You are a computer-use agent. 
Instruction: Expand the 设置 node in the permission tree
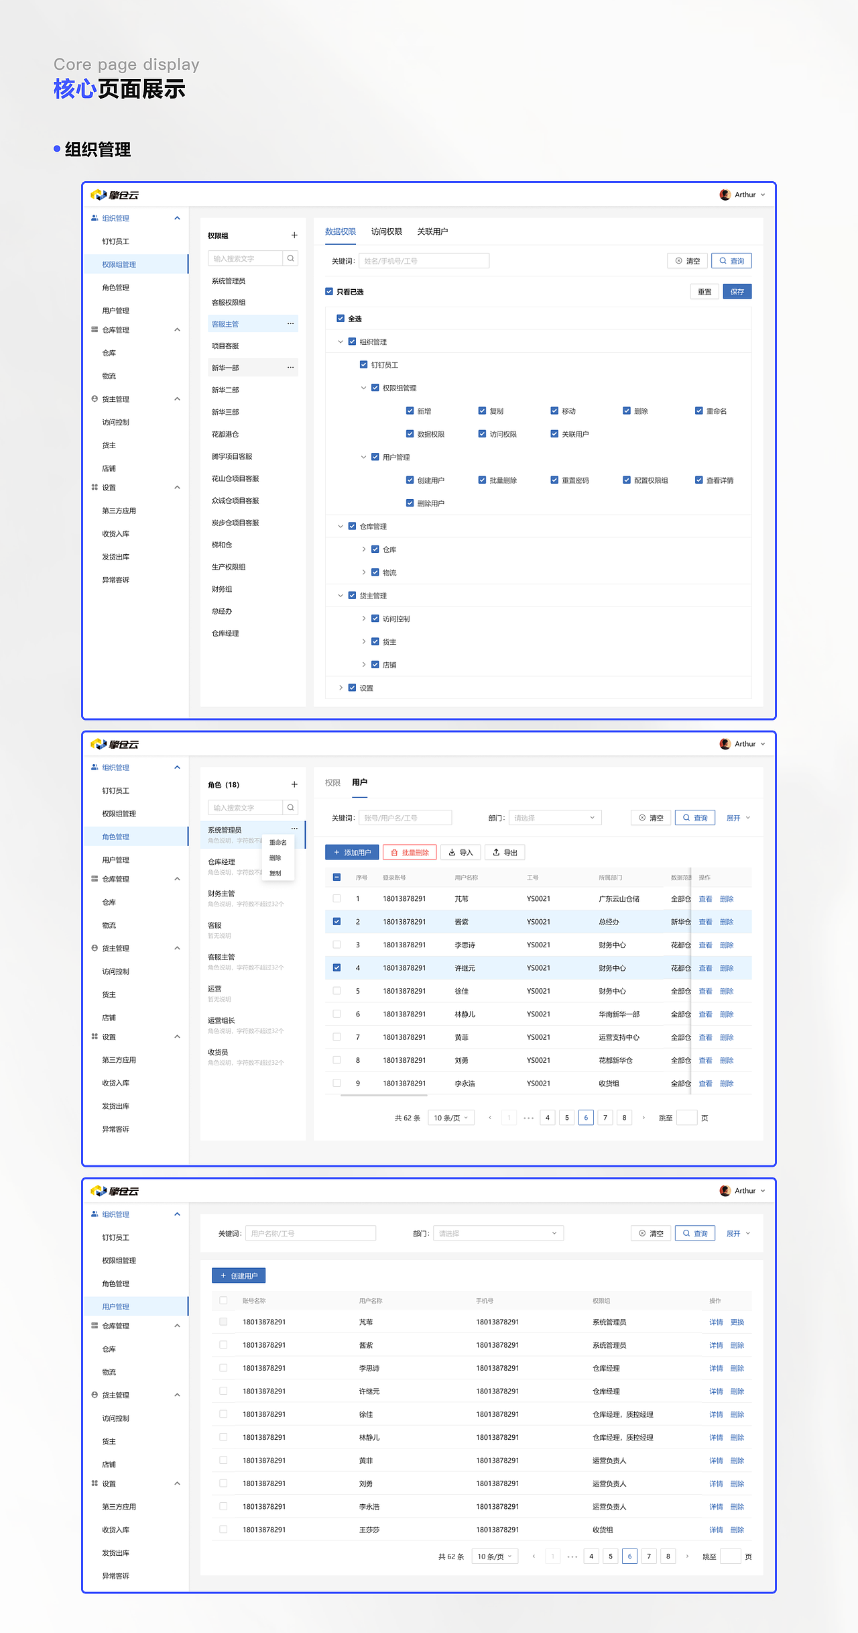click(x=341, y=688)
